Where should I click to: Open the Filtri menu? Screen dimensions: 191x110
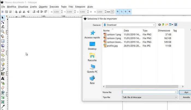click(x=71, y=7)
